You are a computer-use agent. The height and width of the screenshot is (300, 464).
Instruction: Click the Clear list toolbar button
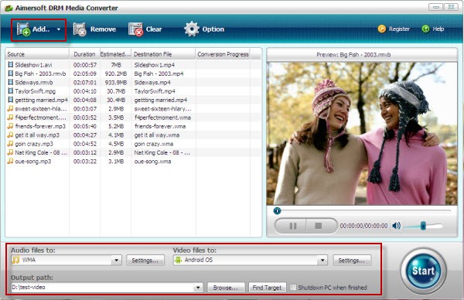click(x=145, y=29)
